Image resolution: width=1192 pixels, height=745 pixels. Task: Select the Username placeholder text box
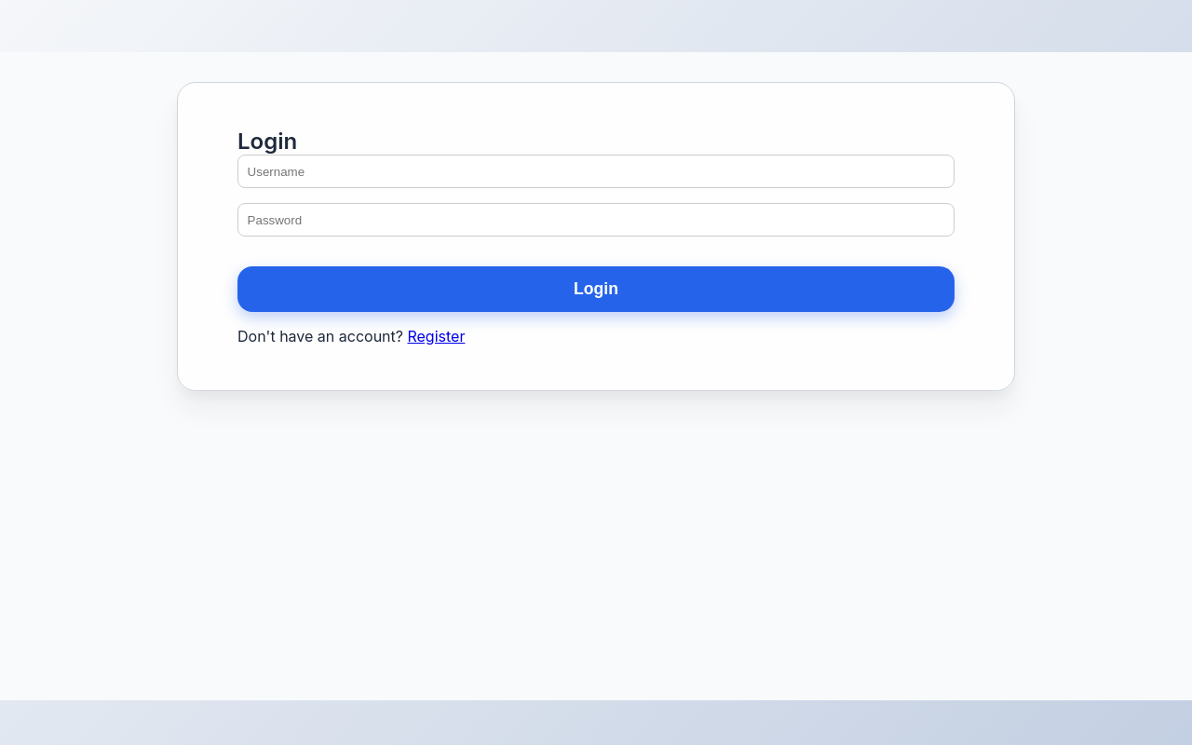click(x=596, y=171)
